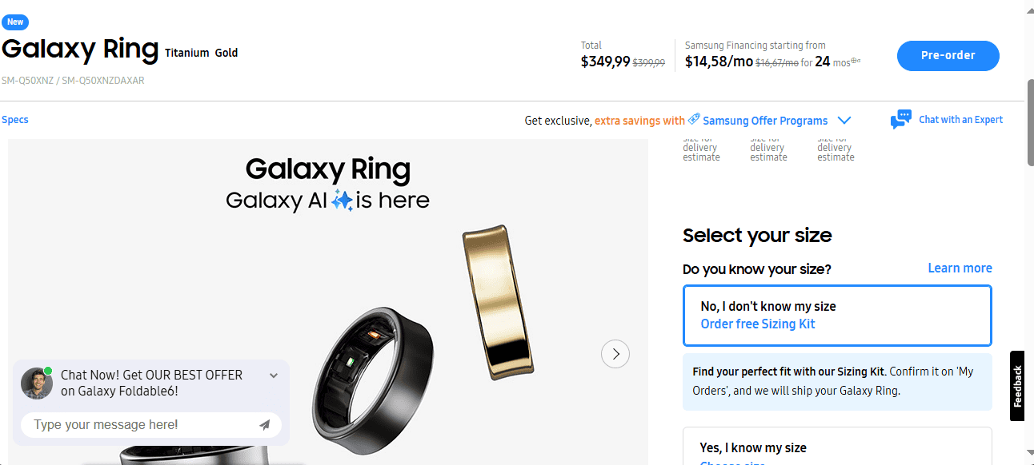
Task: Click the offer tag icon before Samsung Offer Programs
Action: click(693, 120)
